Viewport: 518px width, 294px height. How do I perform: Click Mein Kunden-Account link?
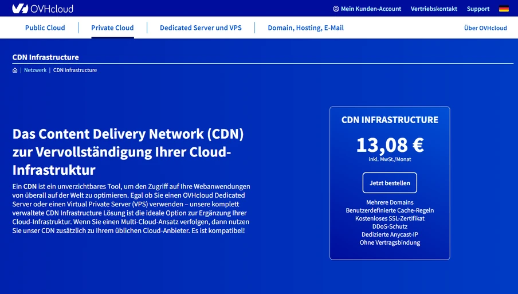pos(371,9)
